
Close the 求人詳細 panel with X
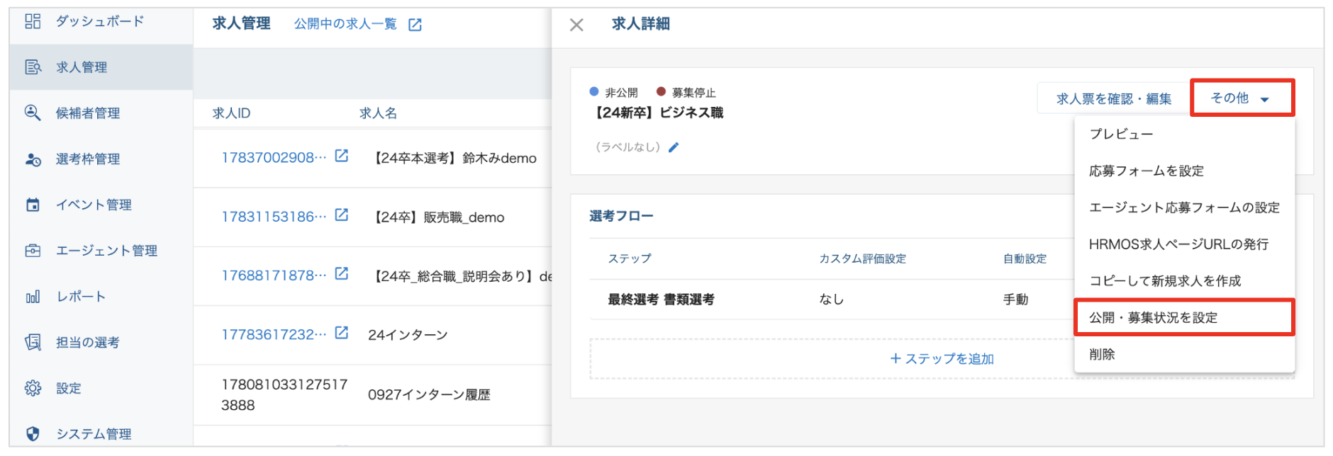[x=576, y=25]
